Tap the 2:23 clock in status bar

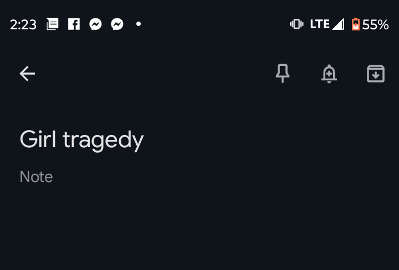click(23, 25)
